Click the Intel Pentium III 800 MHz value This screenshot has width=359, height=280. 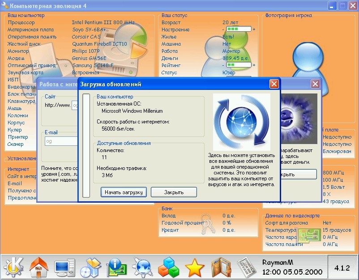103,22
